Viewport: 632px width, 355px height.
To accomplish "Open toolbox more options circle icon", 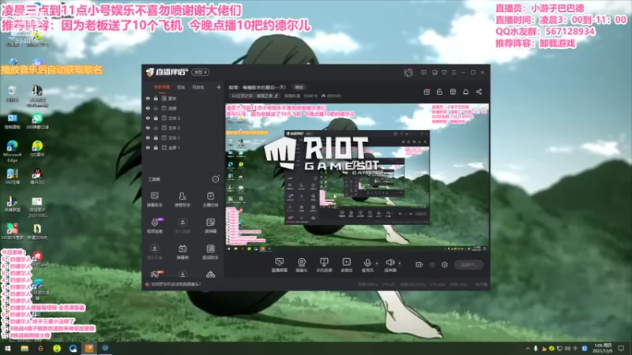I will coord(216,179).
